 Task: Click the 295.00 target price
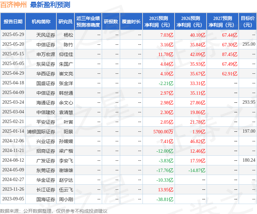point(249,44)
